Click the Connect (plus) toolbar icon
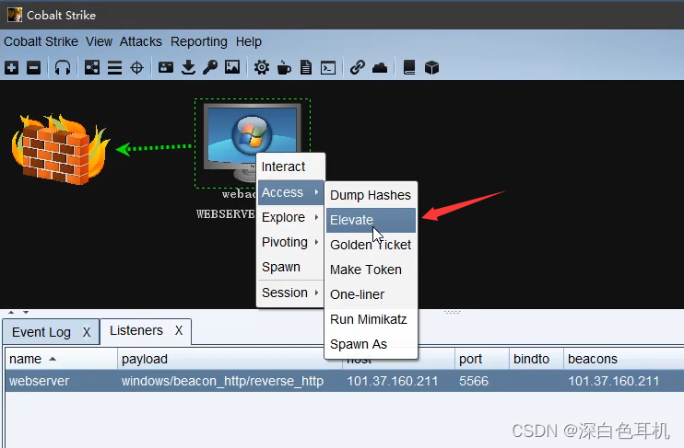Viewport: 684px width, 448px height. point(12,67)
